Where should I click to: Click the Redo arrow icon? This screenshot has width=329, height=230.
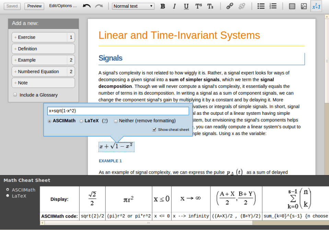coord(99,6)
